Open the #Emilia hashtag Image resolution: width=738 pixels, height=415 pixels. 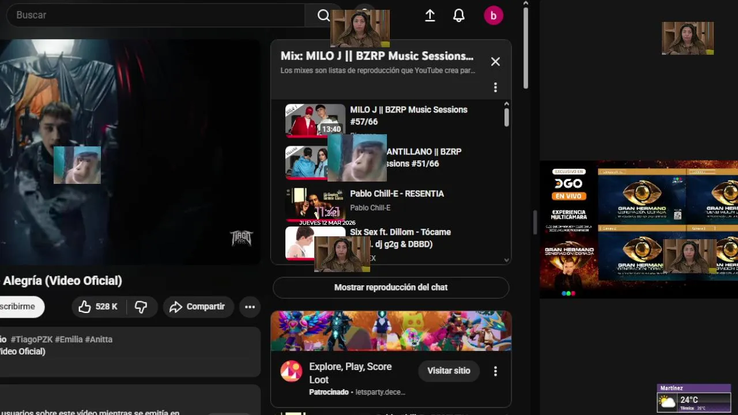point(69,339)
